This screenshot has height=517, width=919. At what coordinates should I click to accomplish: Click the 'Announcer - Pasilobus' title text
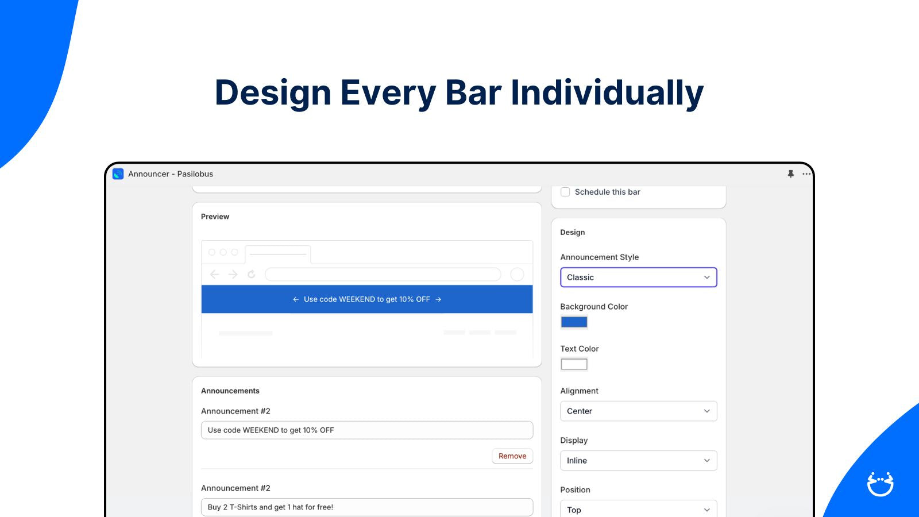[171, 174]
